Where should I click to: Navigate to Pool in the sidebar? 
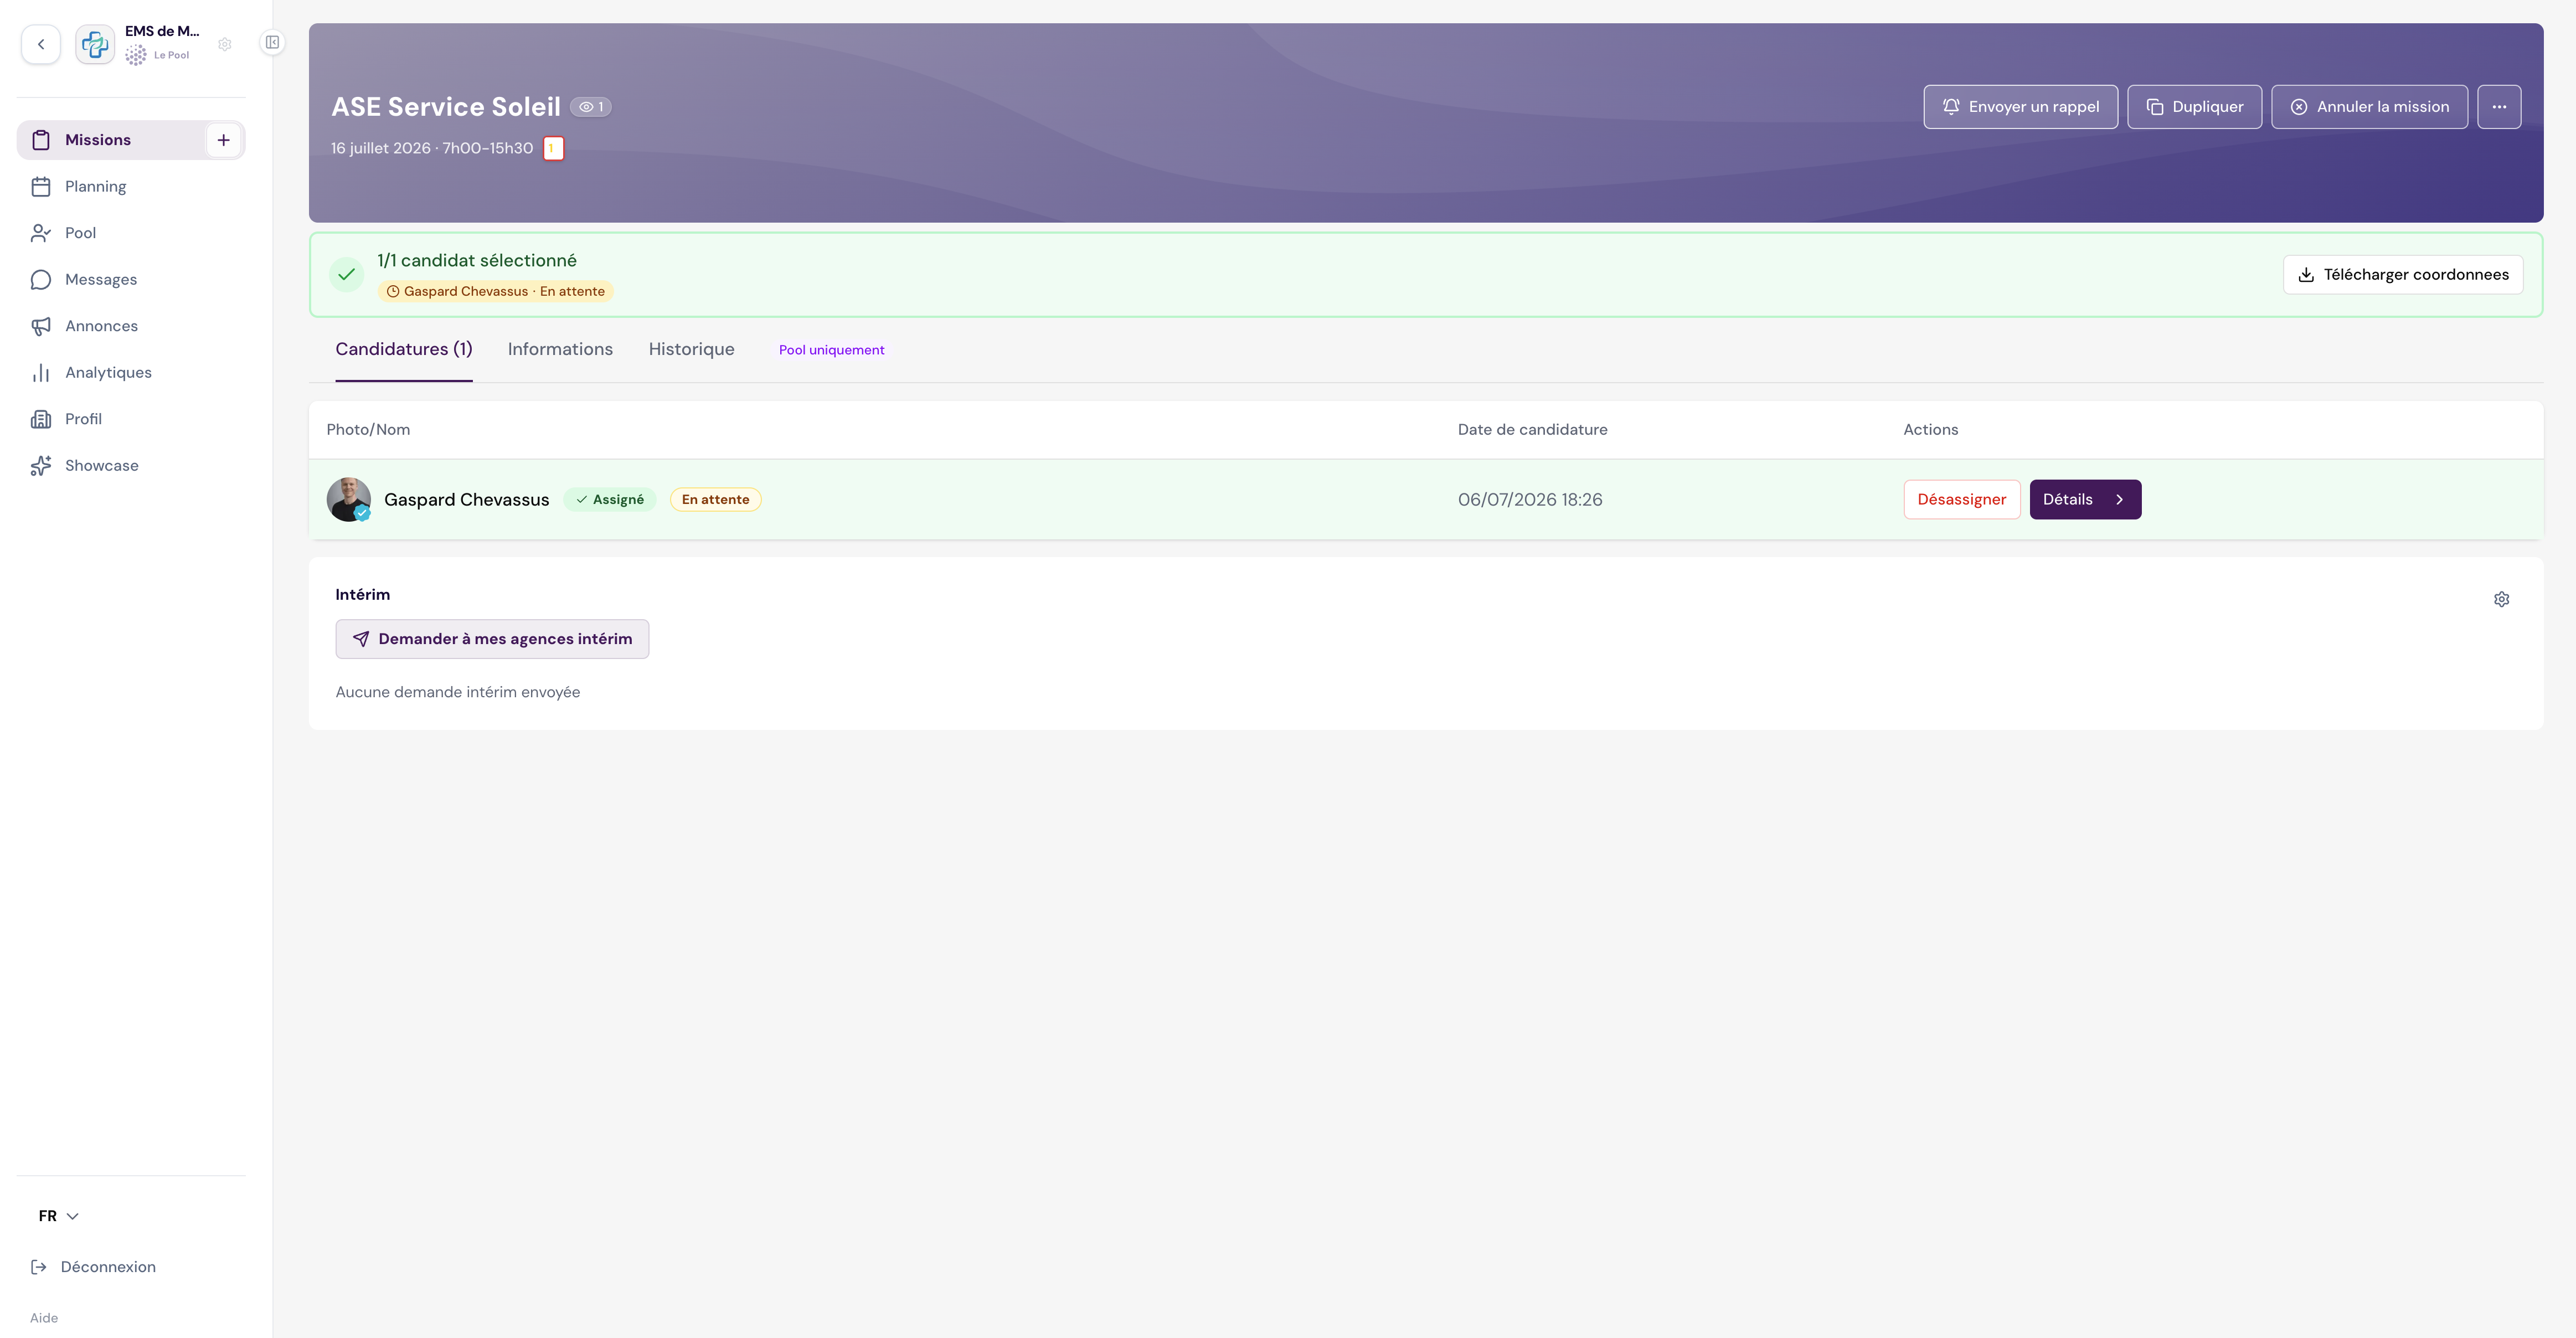[x=131, y=233]
